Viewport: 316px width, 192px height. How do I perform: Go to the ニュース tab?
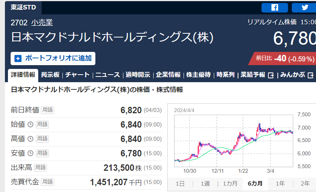click(107, 75)
